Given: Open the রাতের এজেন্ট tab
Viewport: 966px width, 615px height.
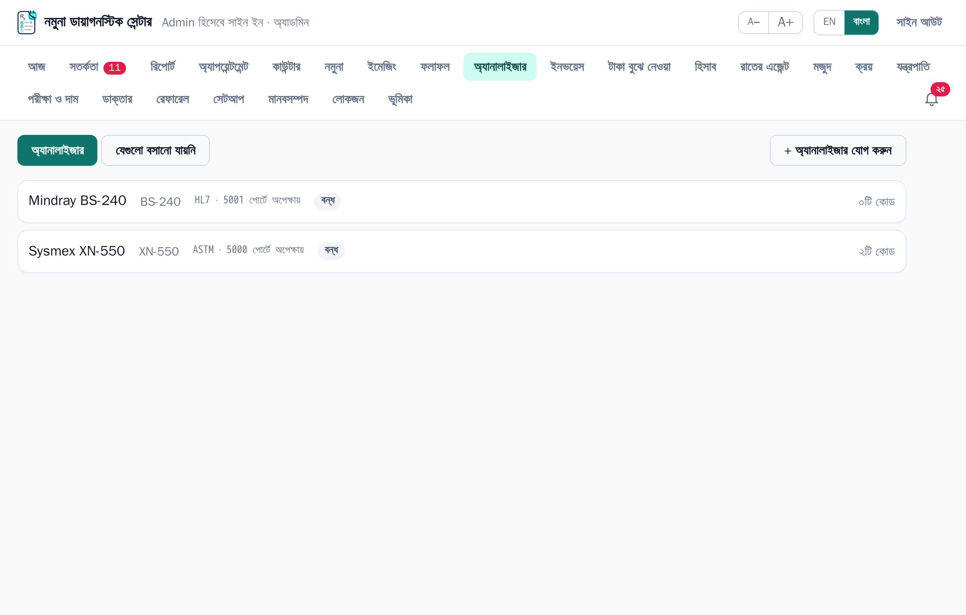Looking at the screenshot, I should [764, 67].
